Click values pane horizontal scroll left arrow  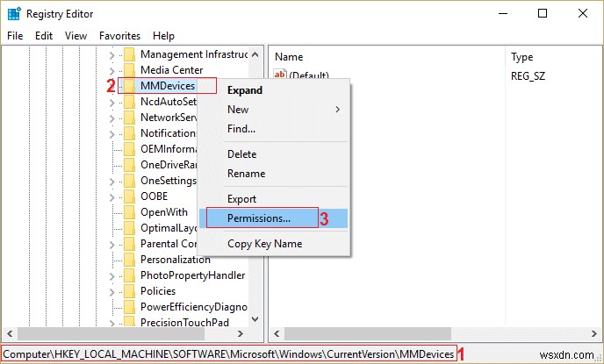(277, 333)
